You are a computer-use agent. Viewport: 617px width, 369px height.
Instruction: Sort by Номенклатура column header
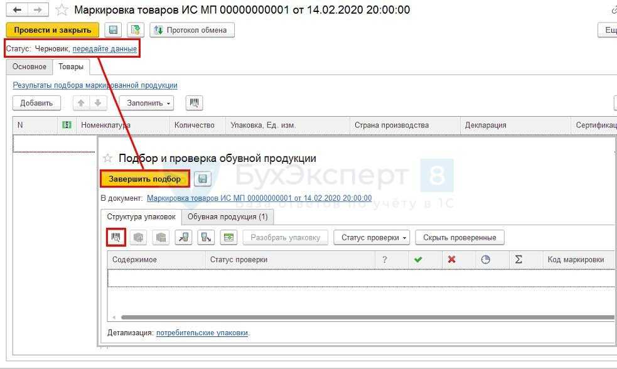[x=123, y=125]
